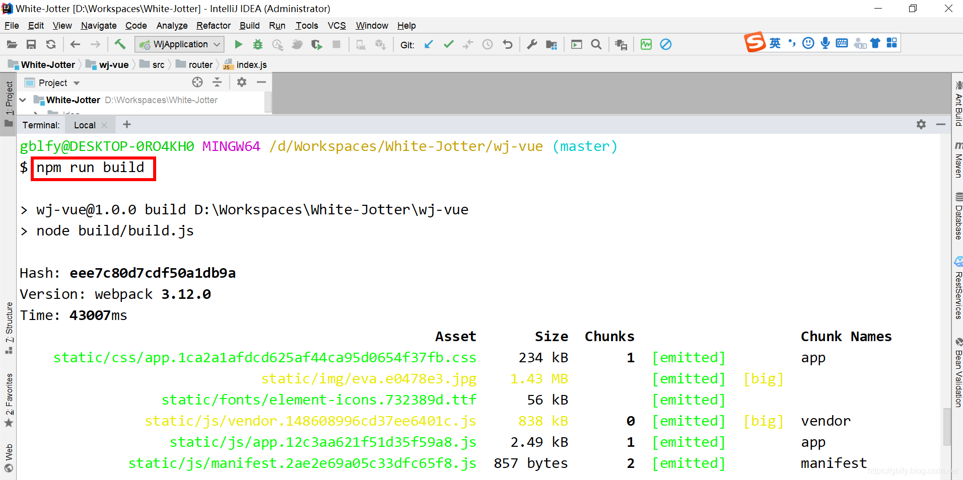Click the Sogou microphone voice input icon
963x480 pixels.
pyautogui.click(x=825, y=43)
